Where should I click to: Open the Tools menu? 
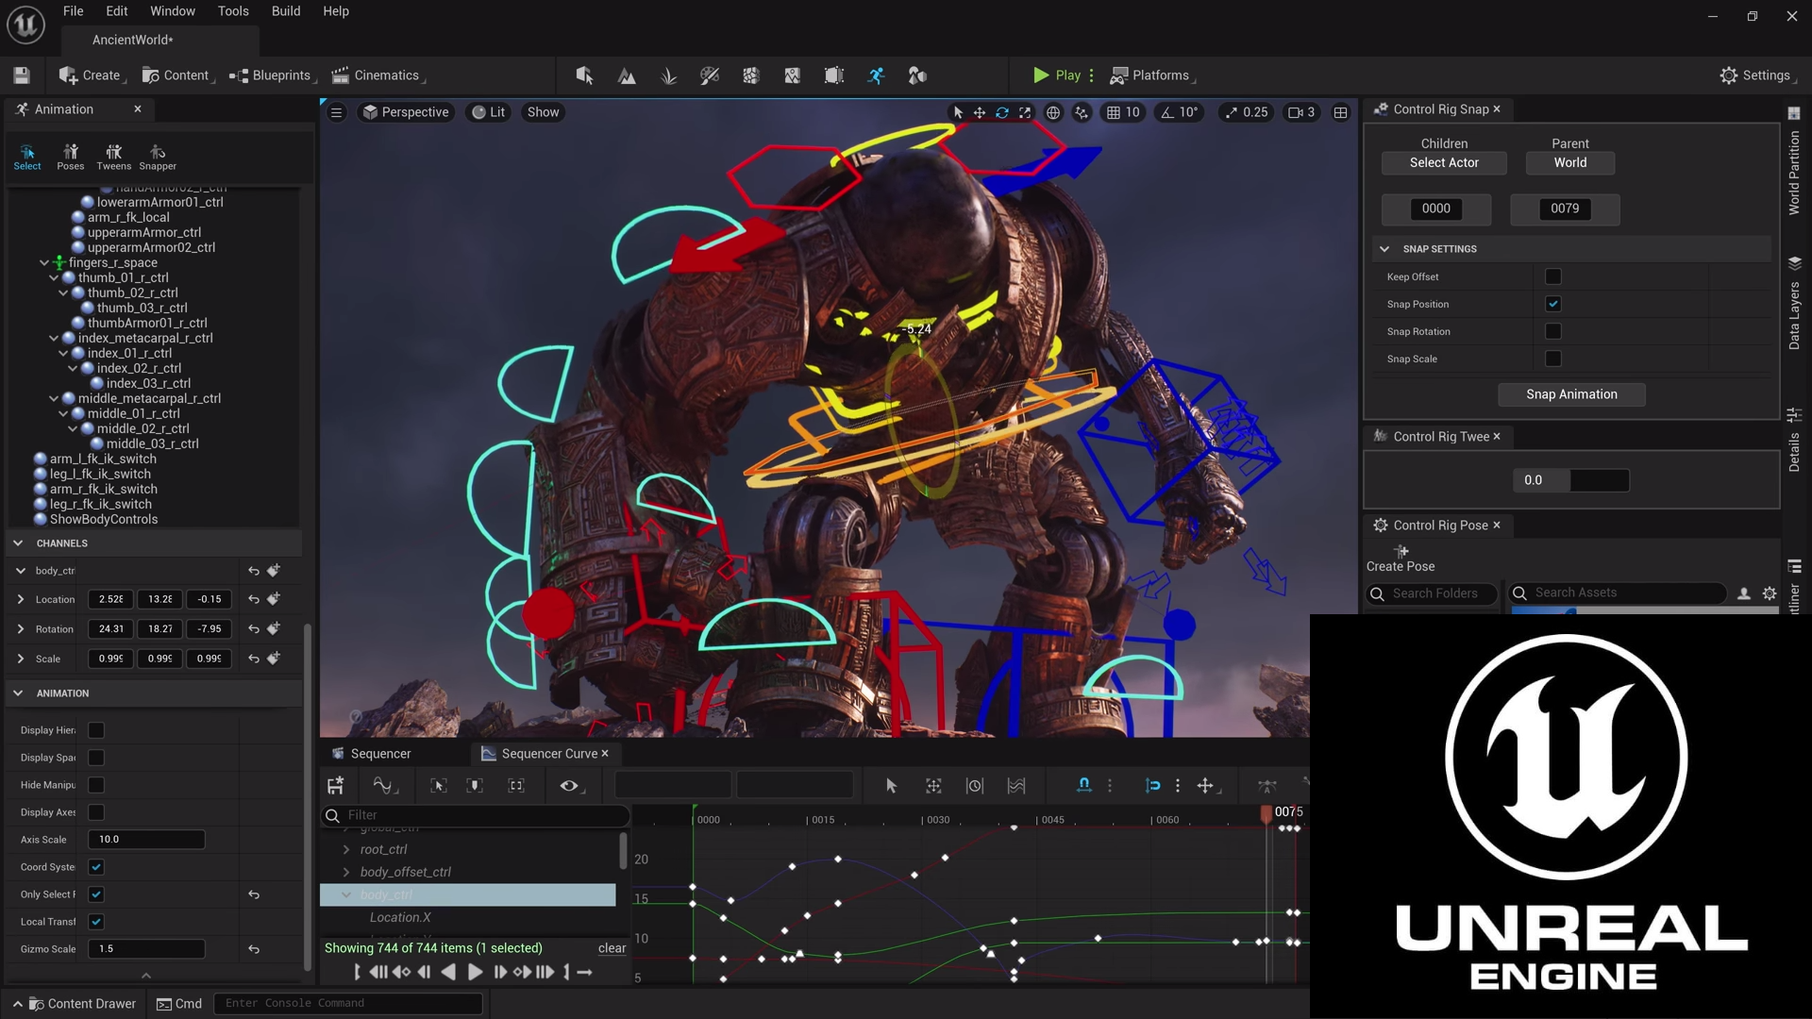(x=233, y=11)
